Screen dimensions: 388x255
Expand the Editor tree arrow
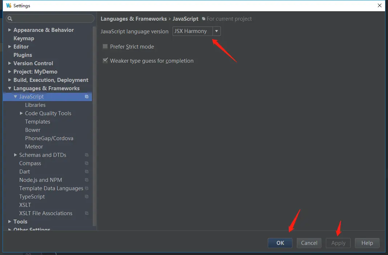9,46
